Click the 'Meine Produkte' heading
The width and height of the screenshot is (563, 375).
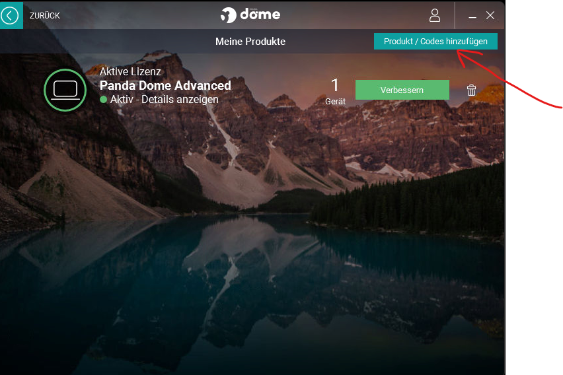(250, 41)
